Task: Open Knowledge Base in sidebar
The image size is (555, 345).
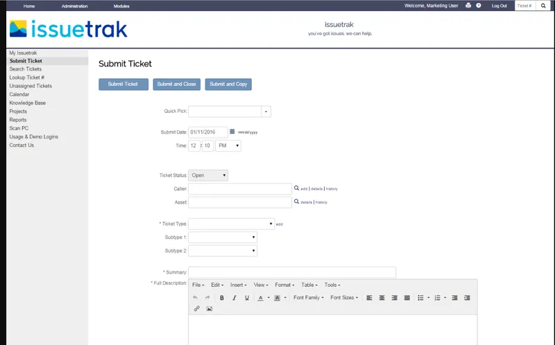Action: point(28,103)
